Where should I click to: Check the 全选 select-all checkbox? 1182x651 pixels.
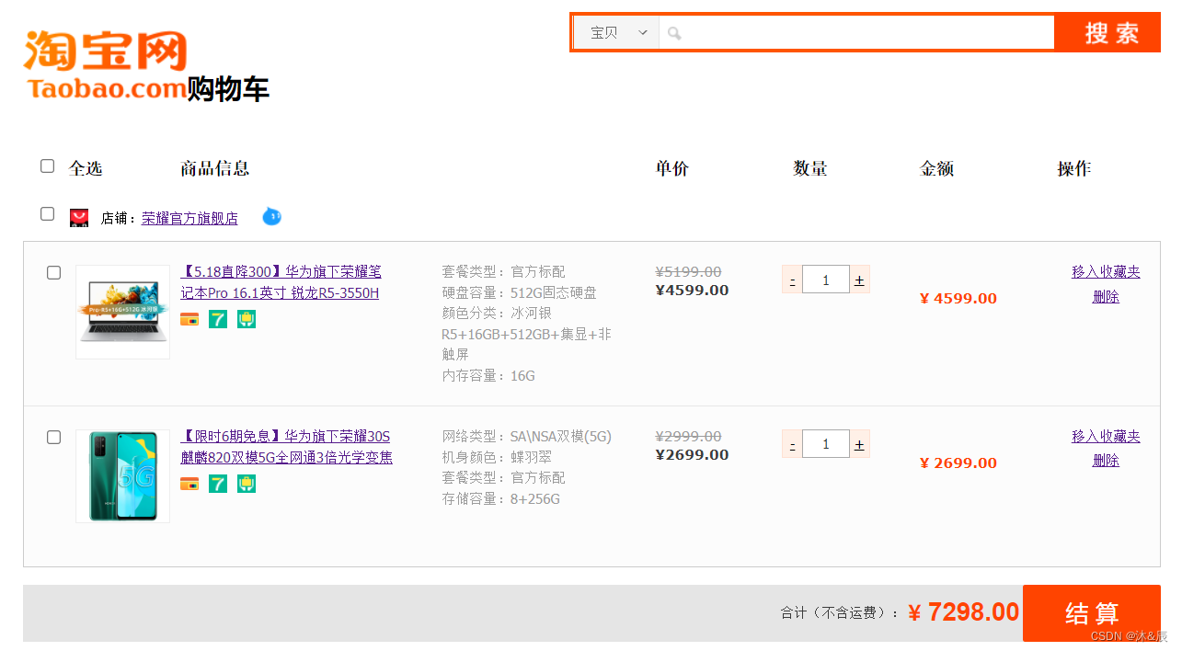click(48, 166)
